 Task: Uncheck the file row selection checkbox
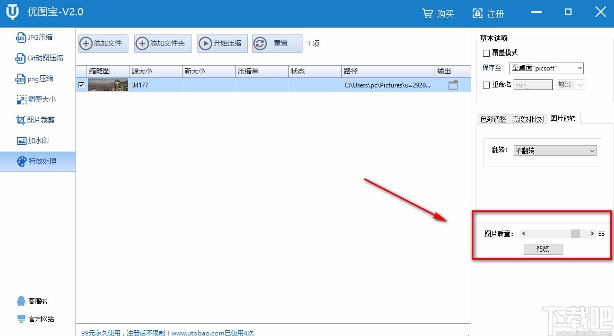coord(81,85)
